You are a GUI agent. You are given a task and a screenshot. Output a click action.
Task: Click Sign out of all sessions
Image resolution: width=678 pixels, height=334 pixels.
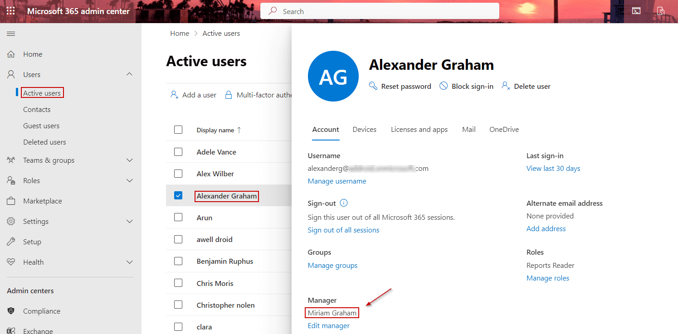pos(343,230)
